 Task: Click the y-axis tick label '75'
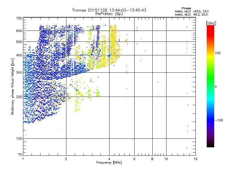pyautogui.click(x=20, y=155)
